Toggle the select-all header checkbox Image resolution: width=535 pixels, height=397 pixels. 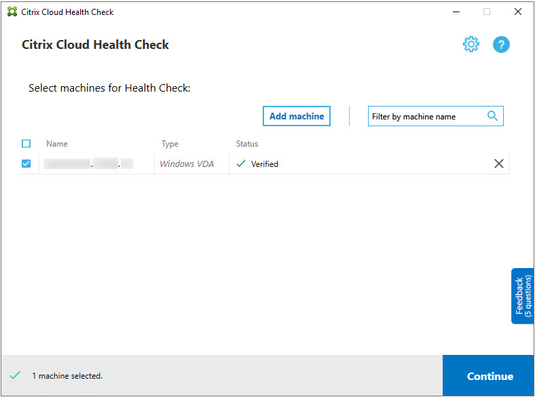pos(26,144)
